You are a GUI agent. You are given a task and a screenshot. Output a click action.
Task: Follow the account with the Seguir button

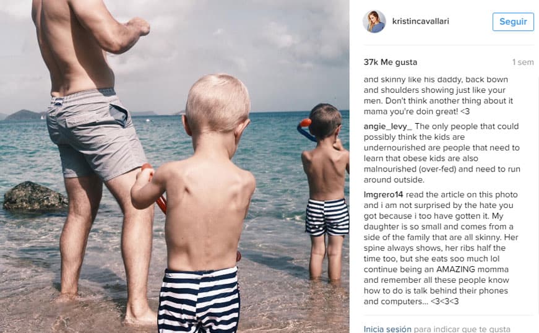pos(513,22)
